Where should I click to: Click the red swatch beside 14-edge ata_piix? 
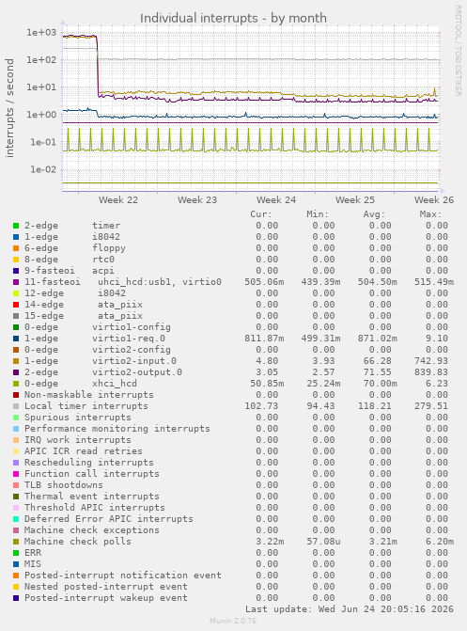point(16,305)
